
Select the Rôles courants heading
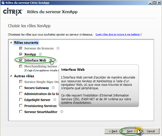coord(26,42)
